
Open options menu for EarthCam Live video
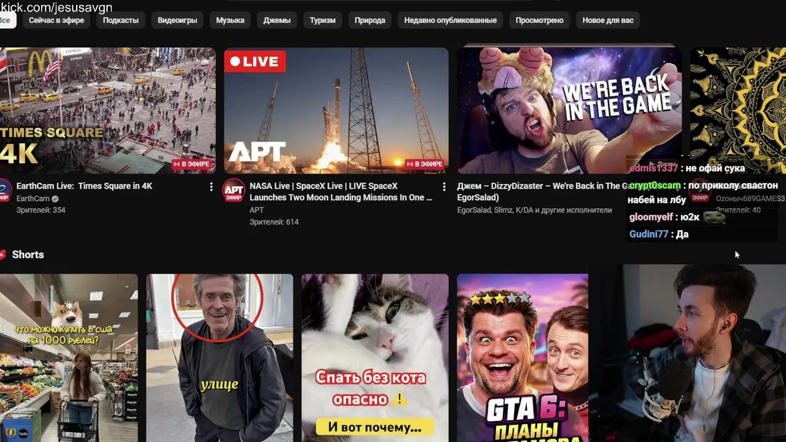tap(211, 187)
